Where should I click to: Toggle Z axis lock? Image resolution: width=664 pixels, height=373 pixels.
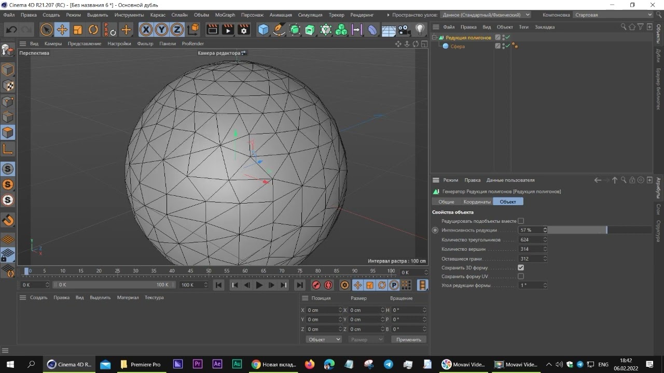tap(177, 30)
